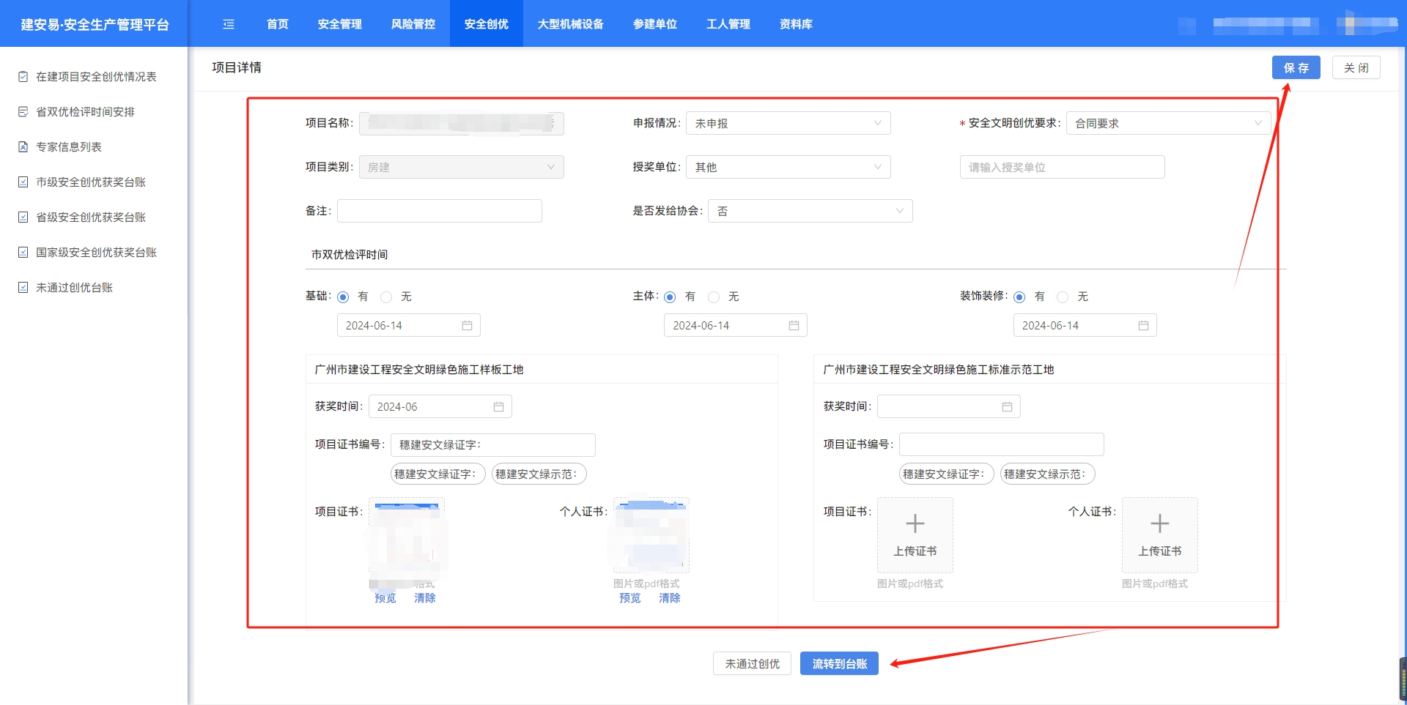
Task: Click calendar icon in 样板工地 获奖时间 field
Action: [x=498, y=407]
